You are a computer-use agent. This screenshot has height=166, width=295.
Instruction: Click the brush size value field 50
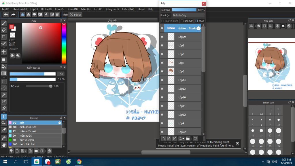point(61,74)
